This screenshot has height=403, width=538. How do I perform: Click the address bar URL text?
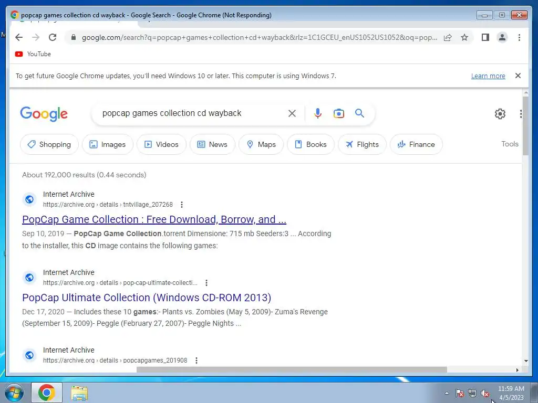coord(260,37)
